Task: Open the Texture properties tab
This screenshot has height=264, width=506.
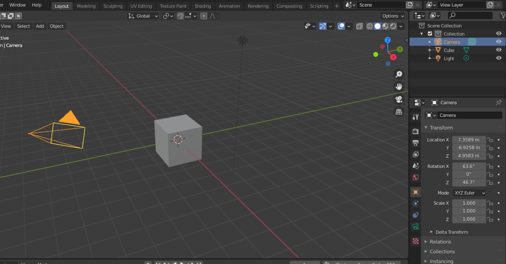Action: point(415,241)
